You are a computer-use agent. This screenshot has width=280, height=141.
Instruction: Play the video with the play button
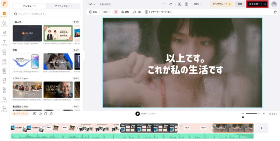138,114
